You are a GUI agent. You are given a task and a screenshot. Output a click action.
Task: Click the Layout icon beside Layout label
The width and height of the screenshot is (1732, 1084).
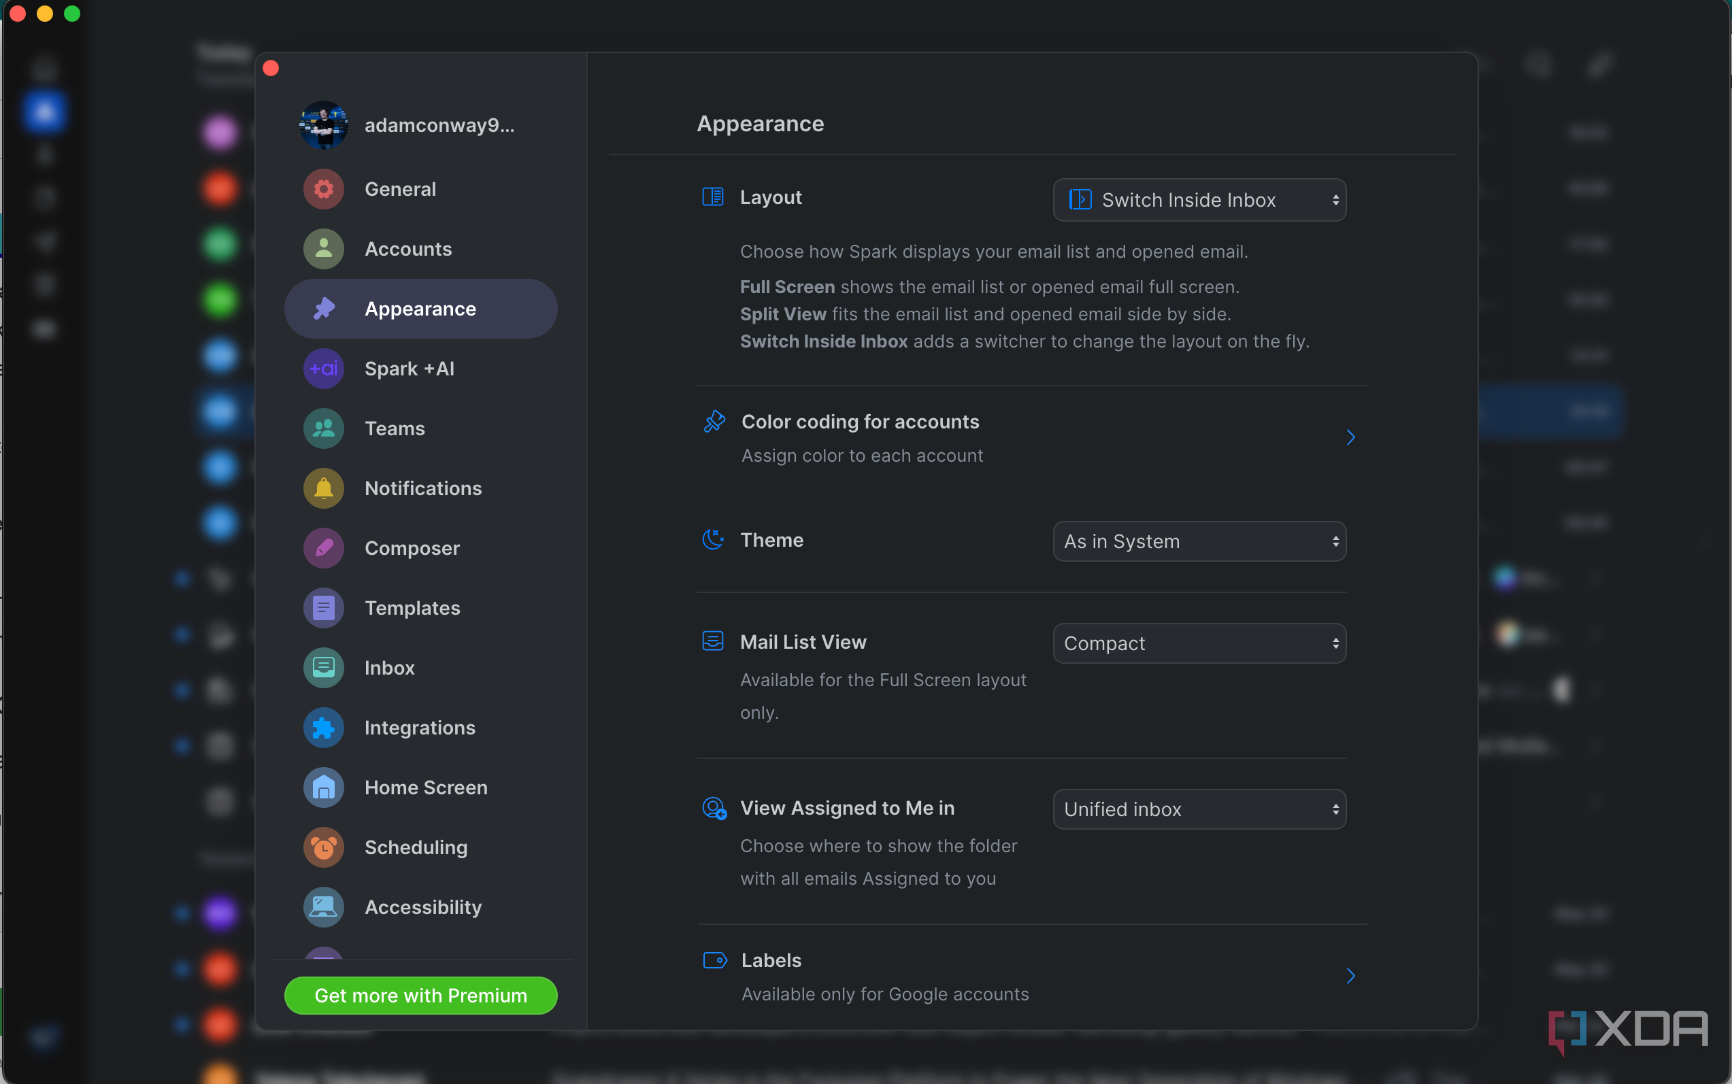coord(712,197)
